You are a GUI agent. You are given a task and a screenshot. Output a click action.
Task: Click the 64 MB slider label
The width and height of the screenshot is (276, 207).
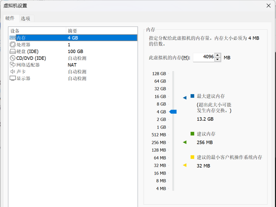click(160, 158)
